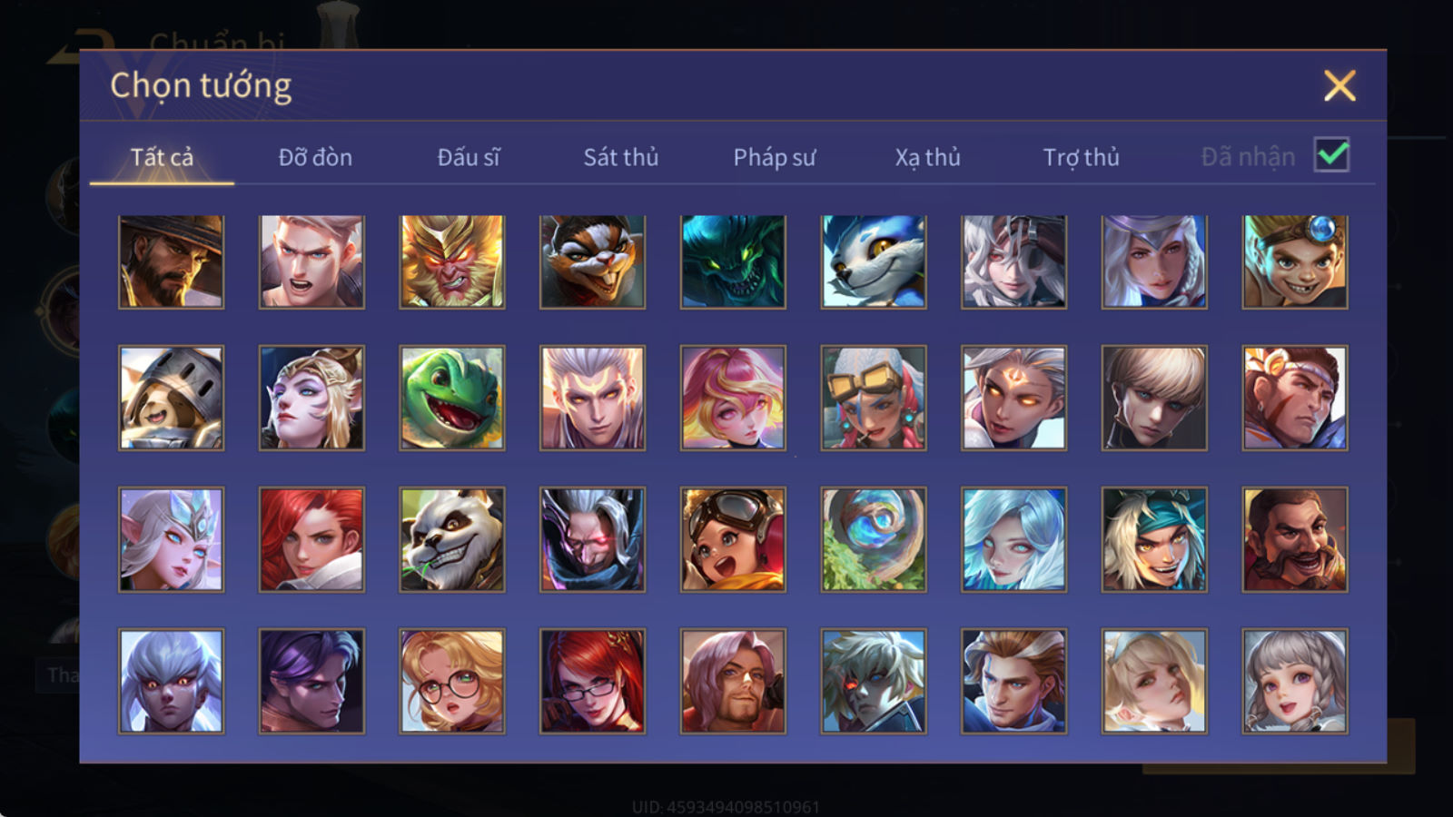Show the Xạ thủ hero category
Screen dimensions: 1453x817
tap(927, 157)
